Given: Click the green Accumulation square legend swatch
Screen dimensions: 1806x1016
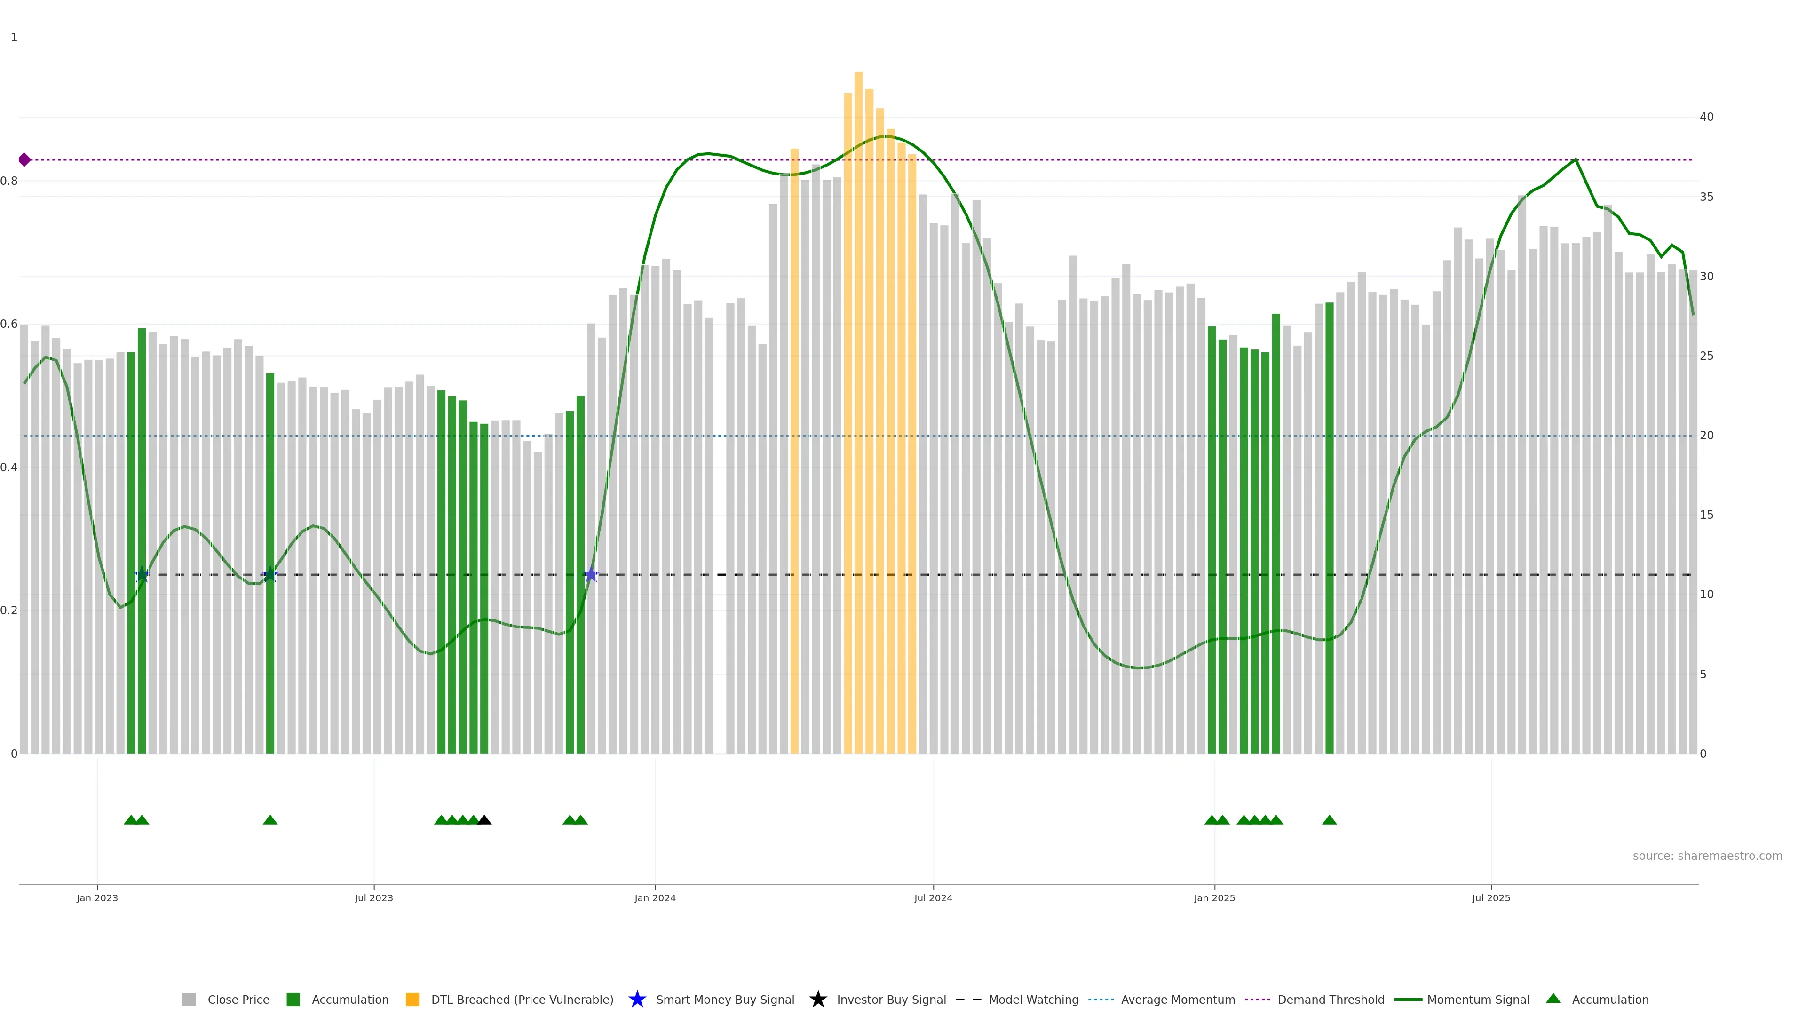Looking at the screenshot, I should click(293, 999).
